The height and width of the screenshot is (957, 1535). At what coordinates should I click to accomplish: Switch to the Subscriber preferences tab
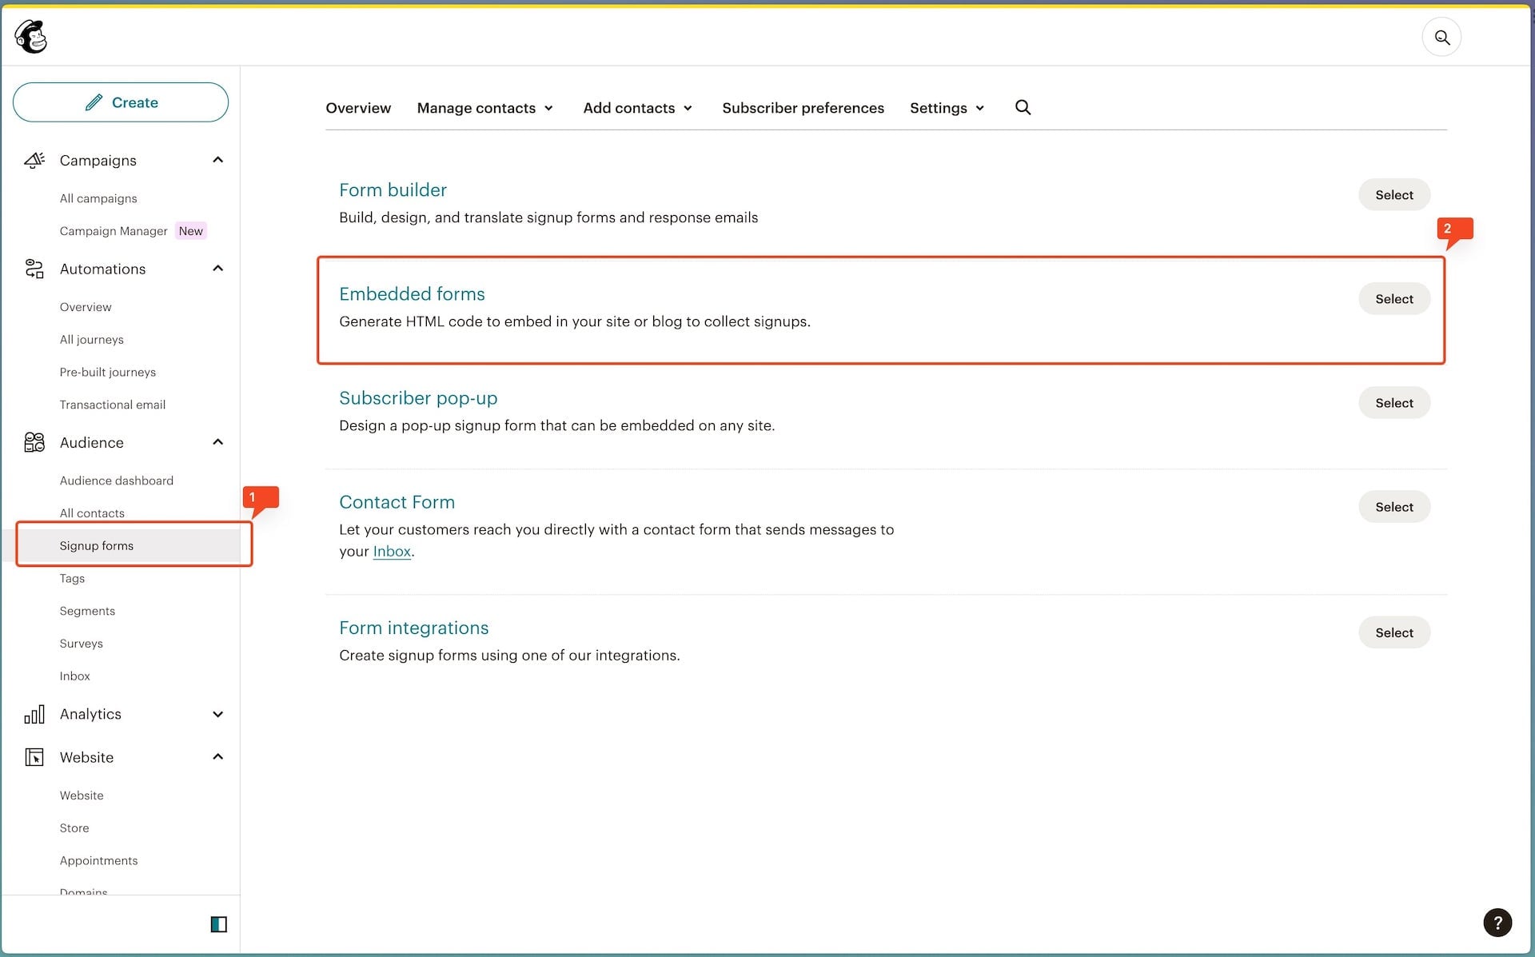click(803, 108)
